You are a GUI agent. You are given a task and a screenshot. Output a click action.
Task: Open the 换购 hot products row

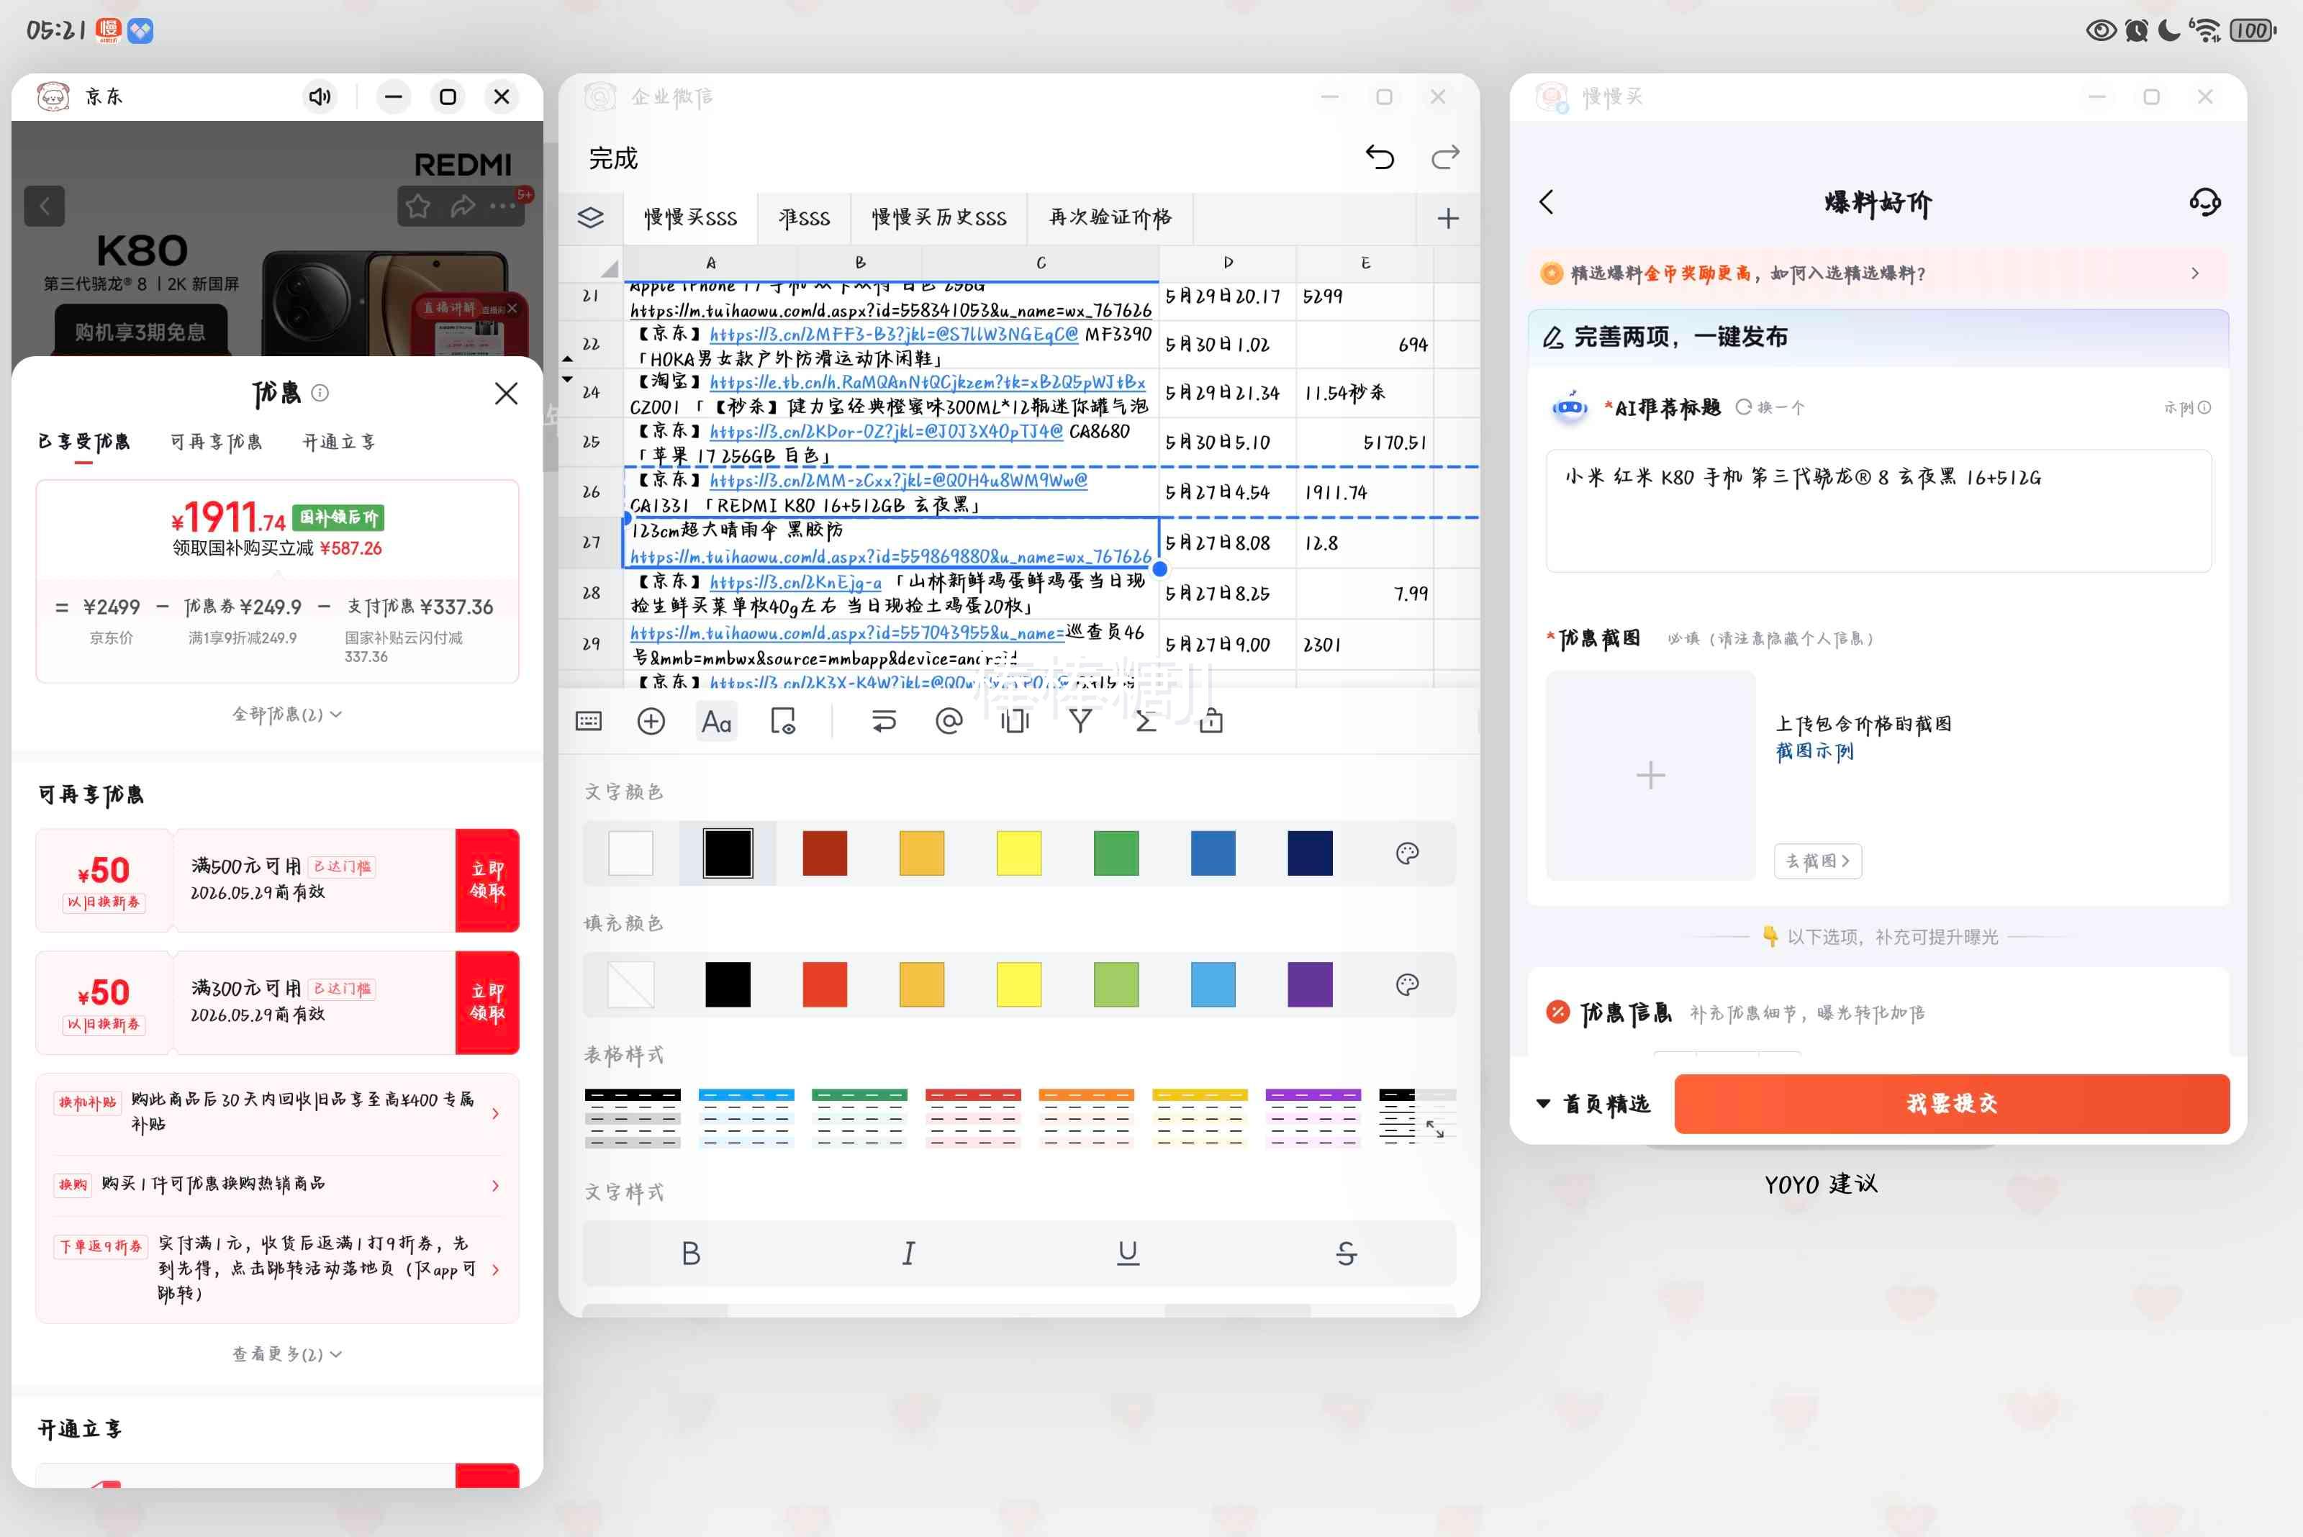click(x=278, y=1185)
